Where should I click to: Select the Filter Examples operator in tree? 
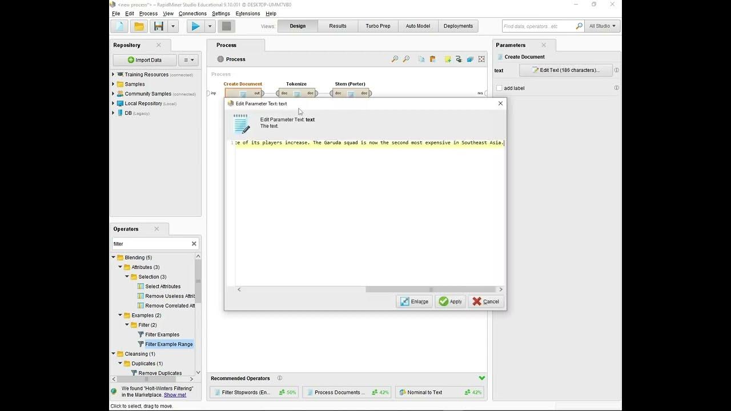click(162, 335)
